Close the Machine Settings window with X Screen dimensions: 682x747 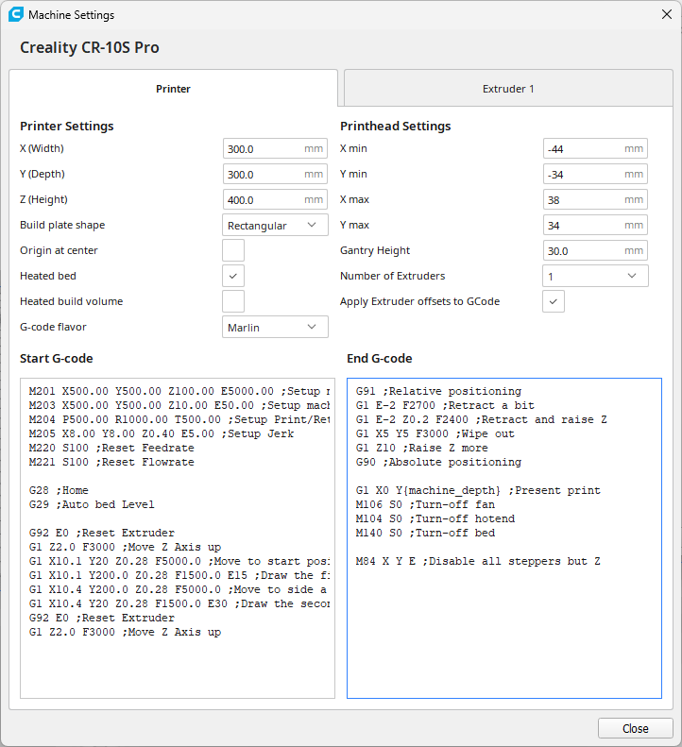coord(667,14)
